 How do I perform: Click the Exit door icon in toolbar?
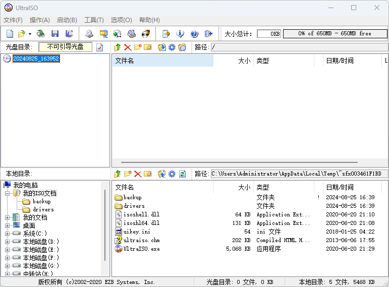click(x=208, y=33)
